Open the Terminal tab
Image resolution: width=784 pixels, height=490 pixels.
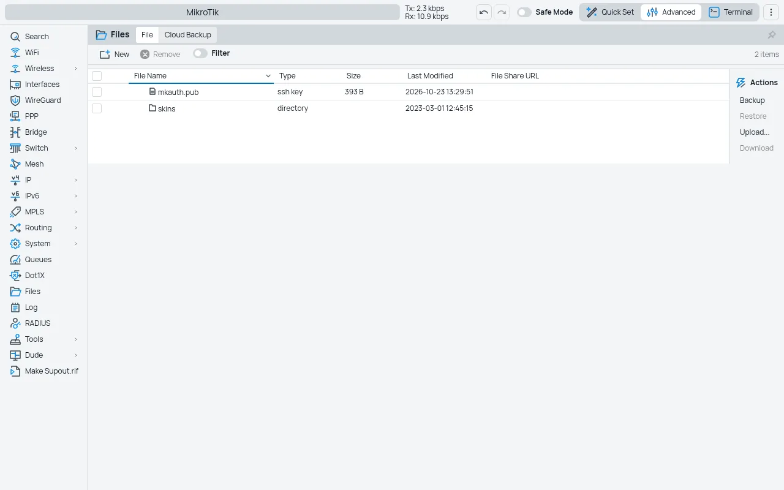click(x=731, y=12)
